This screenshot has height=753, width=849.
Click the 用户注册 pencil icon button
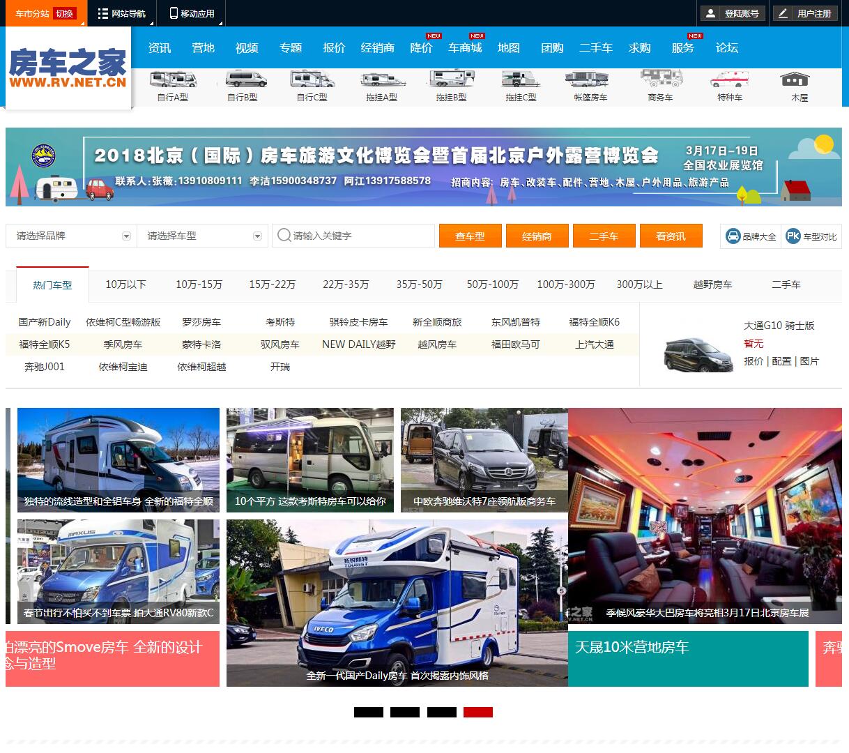point(806,13)
